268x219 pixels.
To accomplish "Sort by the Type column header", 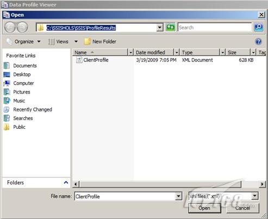I will tap(200, 53).
